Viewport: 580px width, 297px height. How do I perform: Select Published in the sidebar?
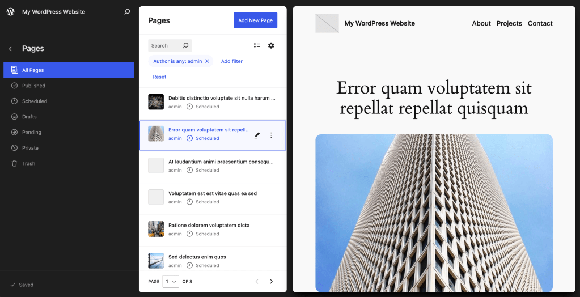(x=33, y=86)
